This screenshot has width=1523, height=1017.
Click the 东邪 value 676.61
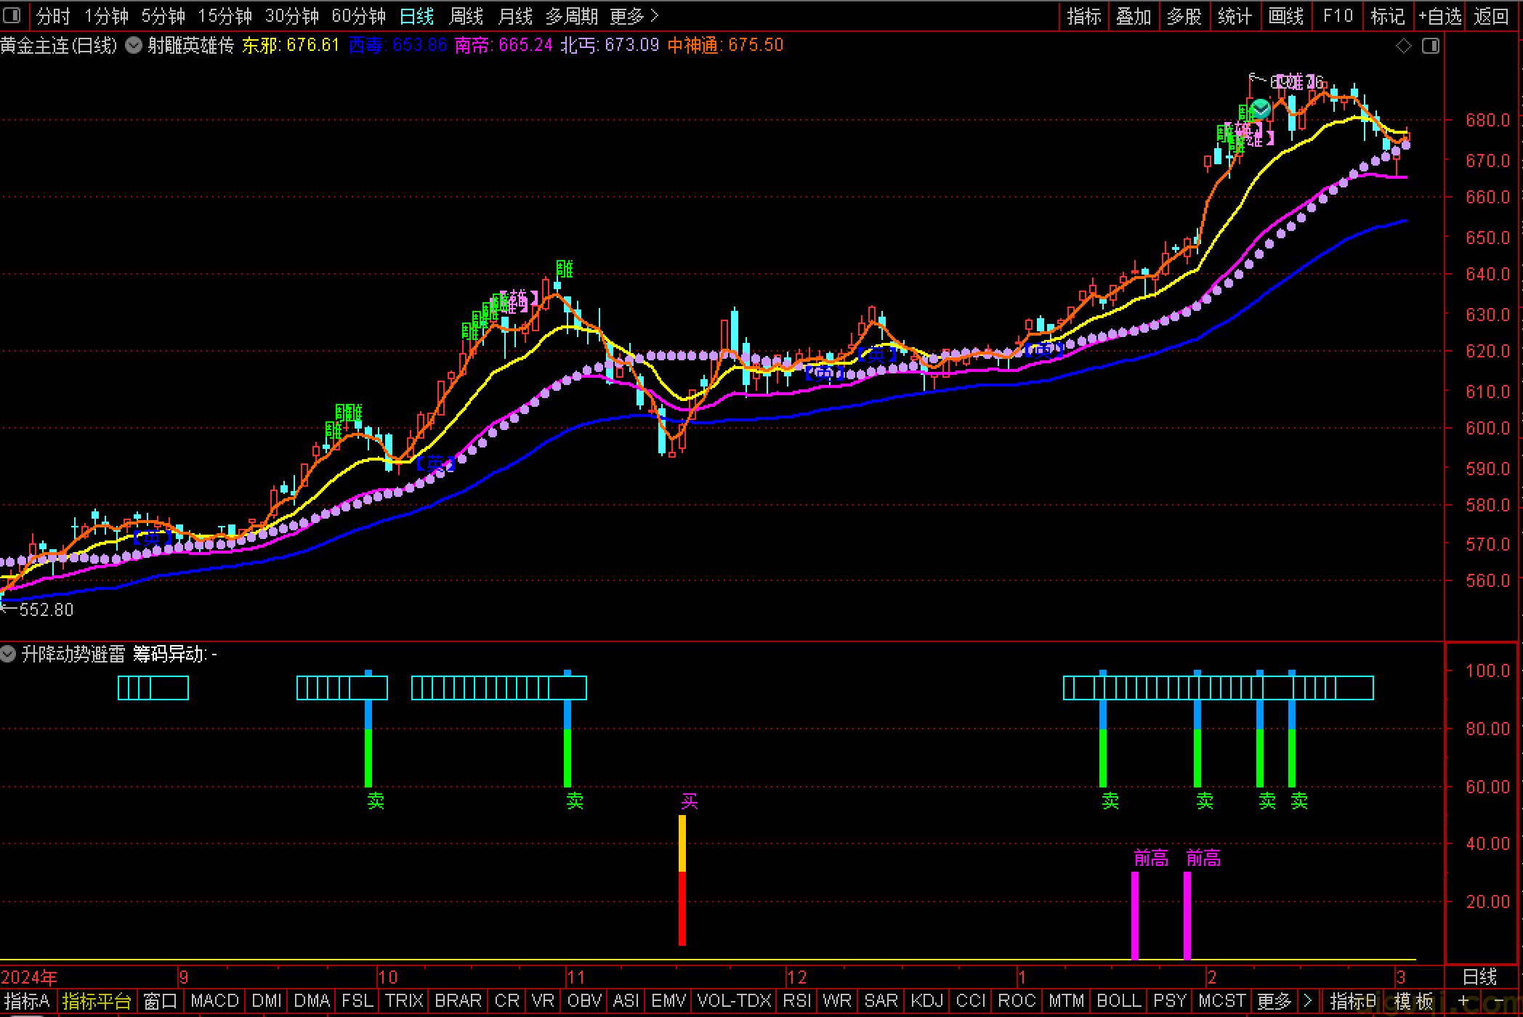tap(312, 45)
